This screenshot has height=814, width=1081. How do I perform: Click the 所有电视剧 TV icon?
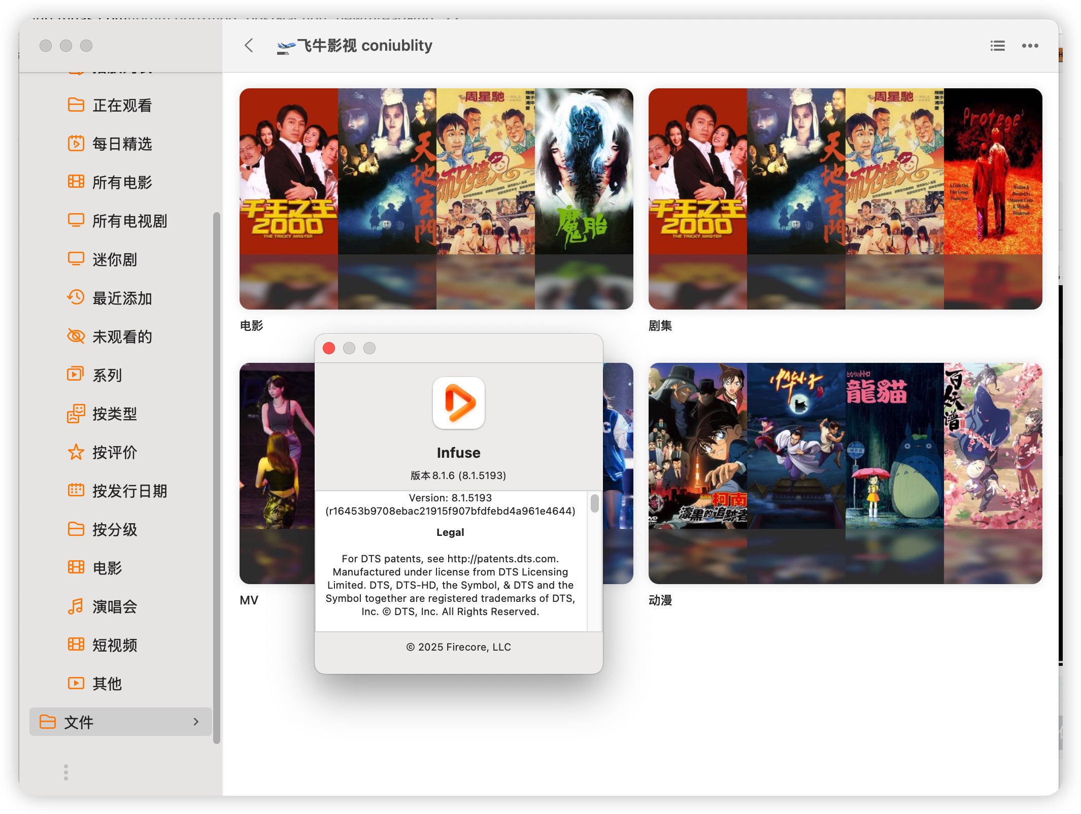(76, 220)
